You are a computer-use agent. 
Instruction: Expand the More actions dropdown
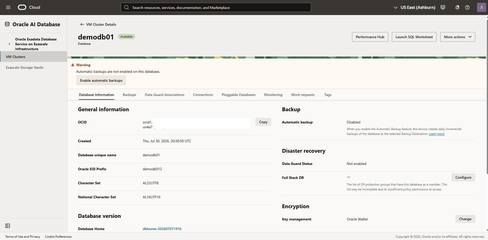point(458,37)
